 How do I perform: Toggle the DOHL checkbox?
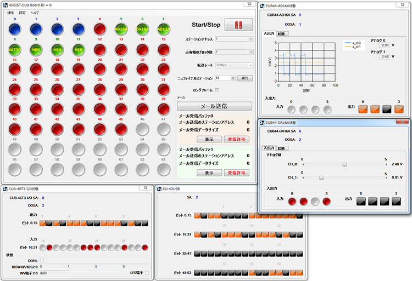42,261
